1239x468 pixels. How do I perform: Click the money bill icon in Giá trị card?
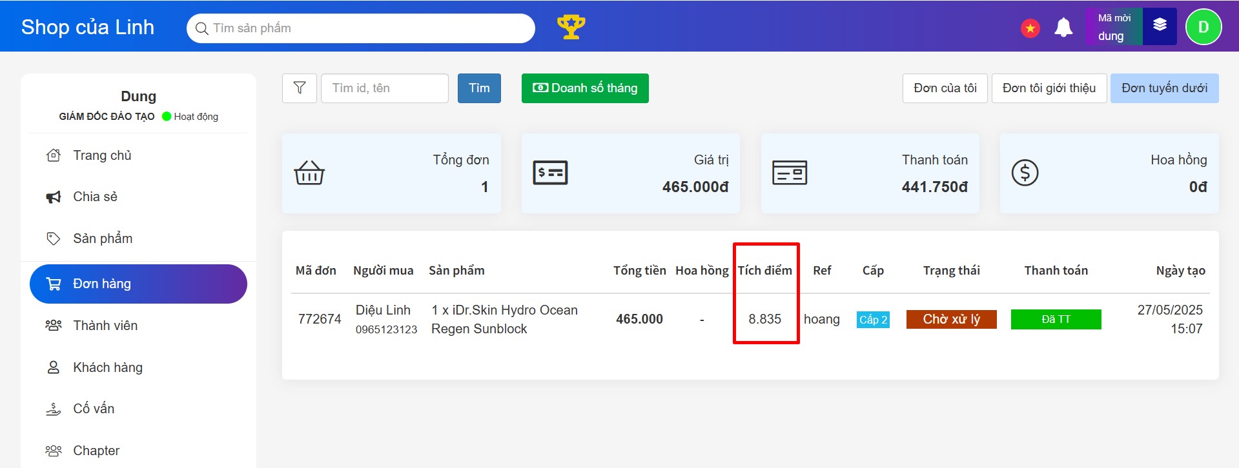click(x=550, y=173)
